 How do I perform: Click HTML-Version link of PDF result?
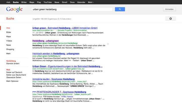point(67,96)
